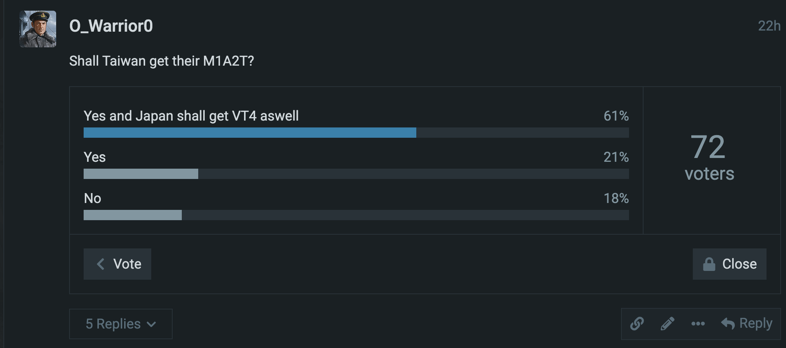Click the 18% No result bar
786x348 pixels.
tap(133, 215)
